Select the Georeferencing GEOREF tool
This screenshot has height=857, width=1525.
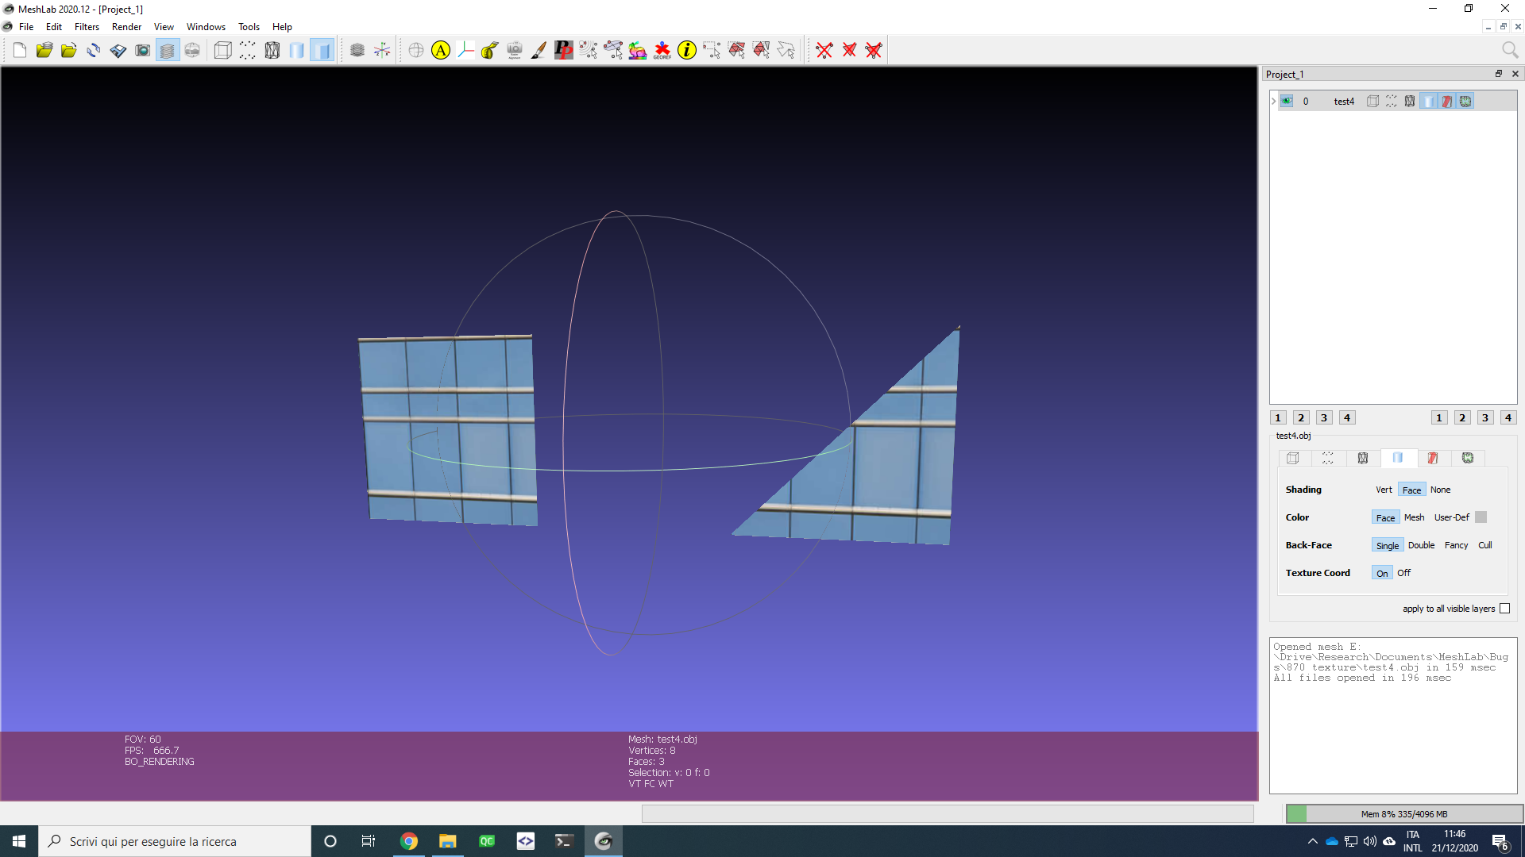coord(662,51)
